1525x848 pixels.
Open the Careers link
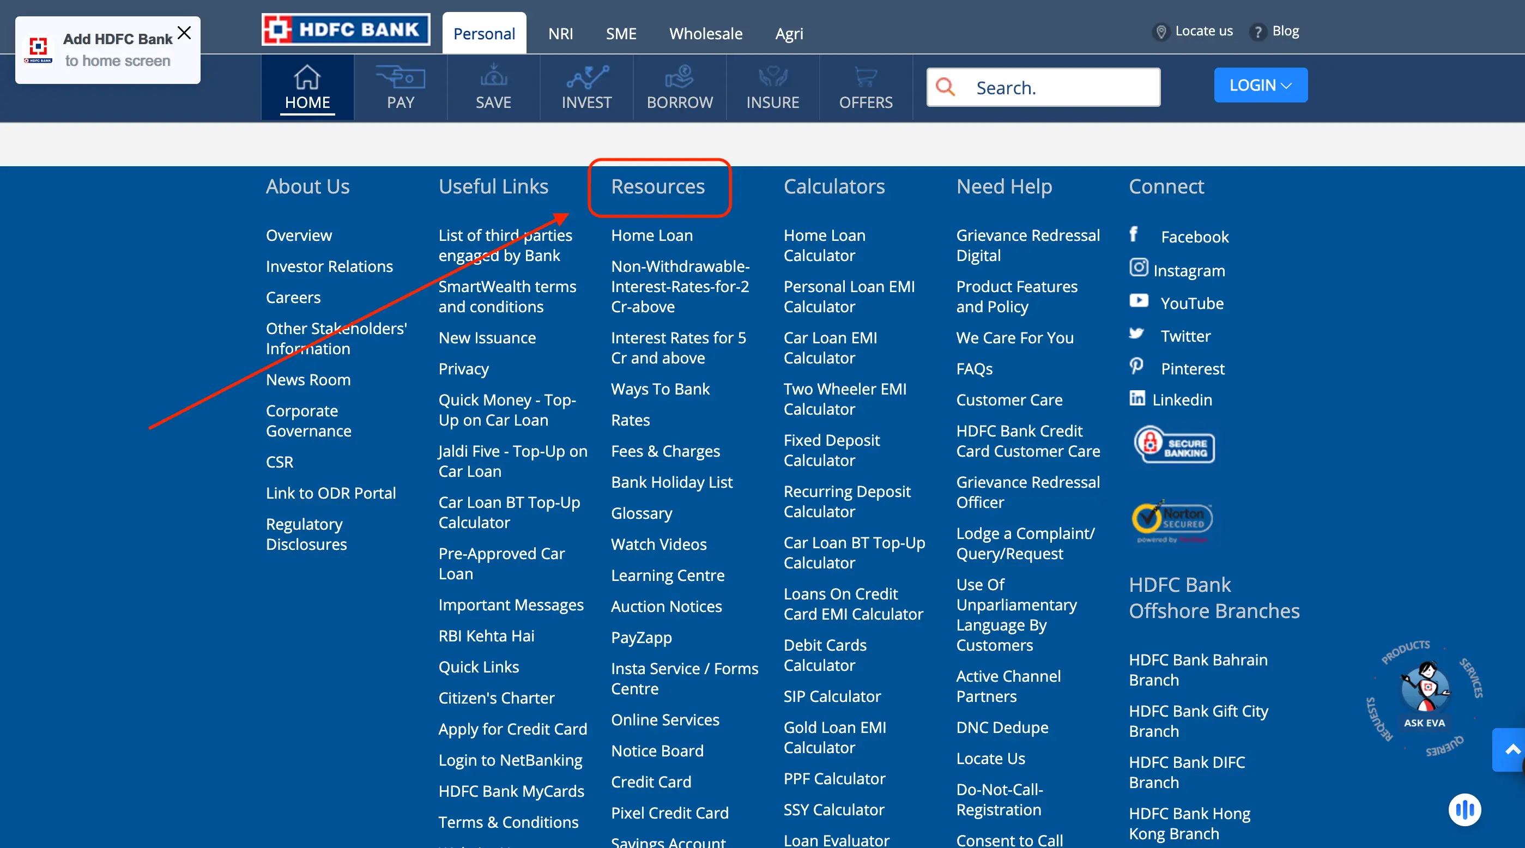[x=293, y=297]
